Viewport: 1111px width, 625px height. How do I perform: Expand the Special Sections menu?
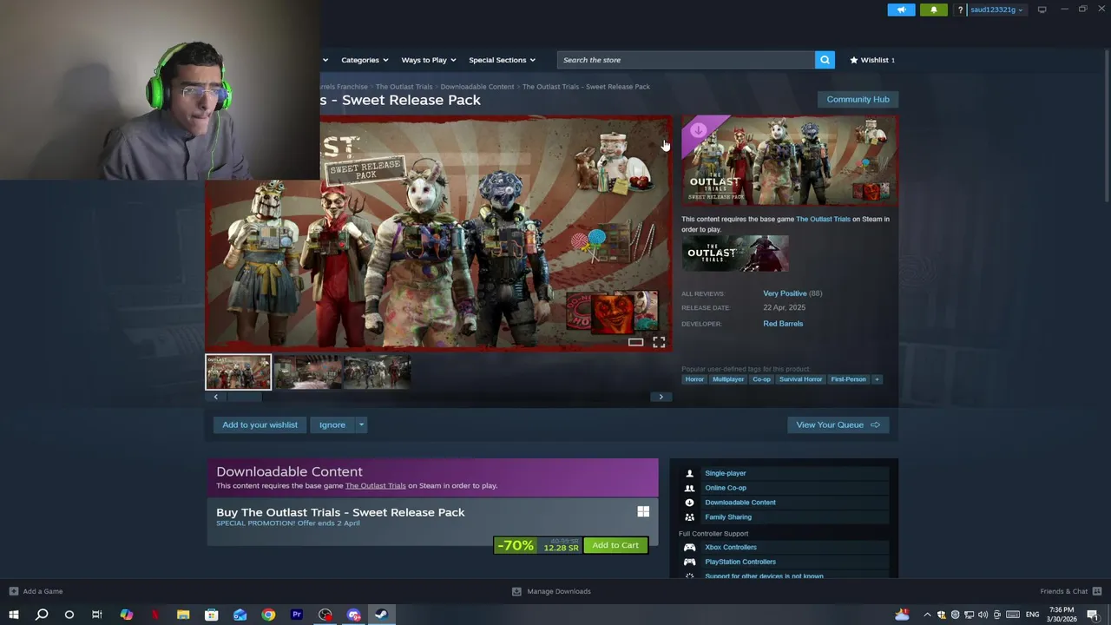[x=502, y=60]
